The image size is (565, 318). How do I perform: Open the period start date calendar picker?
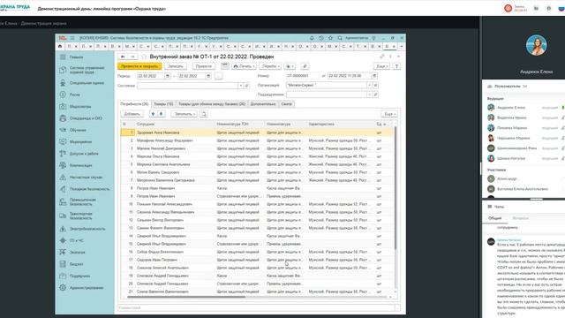pos(167,76)
